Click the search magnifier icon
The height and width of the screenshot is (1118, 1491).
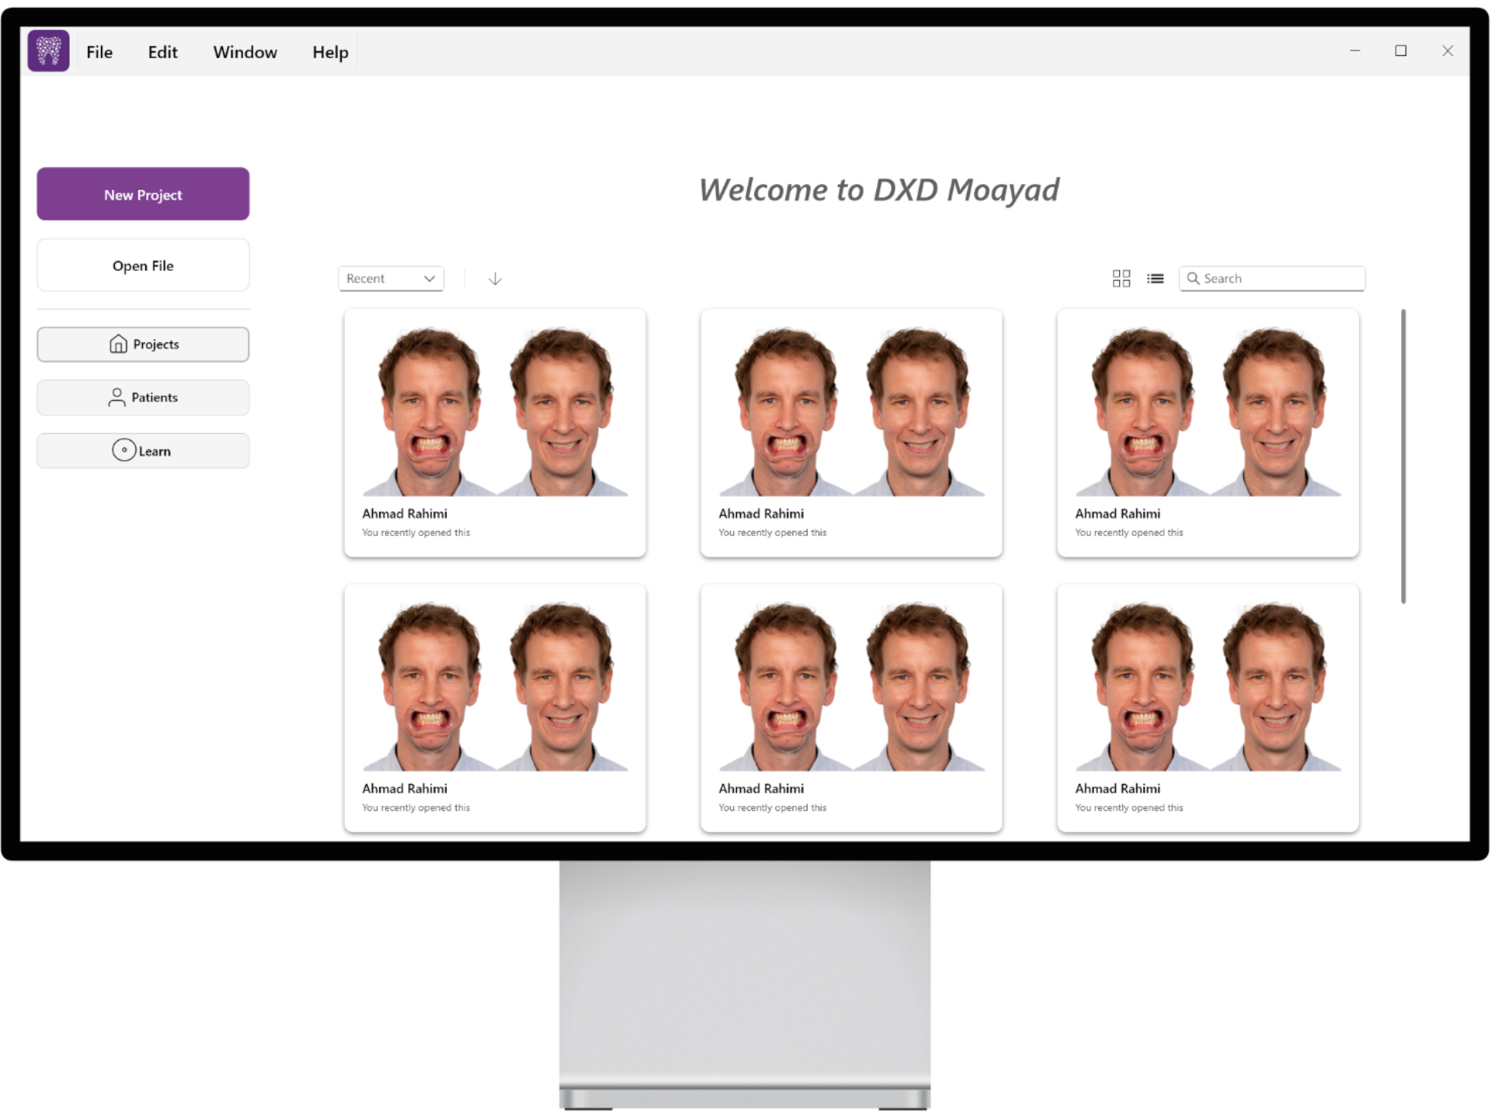pyautogui.click(x=1193, y=279)
